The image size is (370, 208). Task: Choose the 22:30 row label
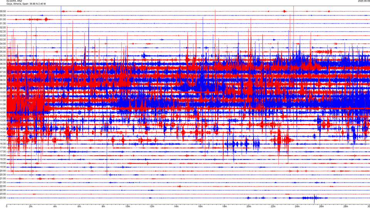(x=3, y=190)
